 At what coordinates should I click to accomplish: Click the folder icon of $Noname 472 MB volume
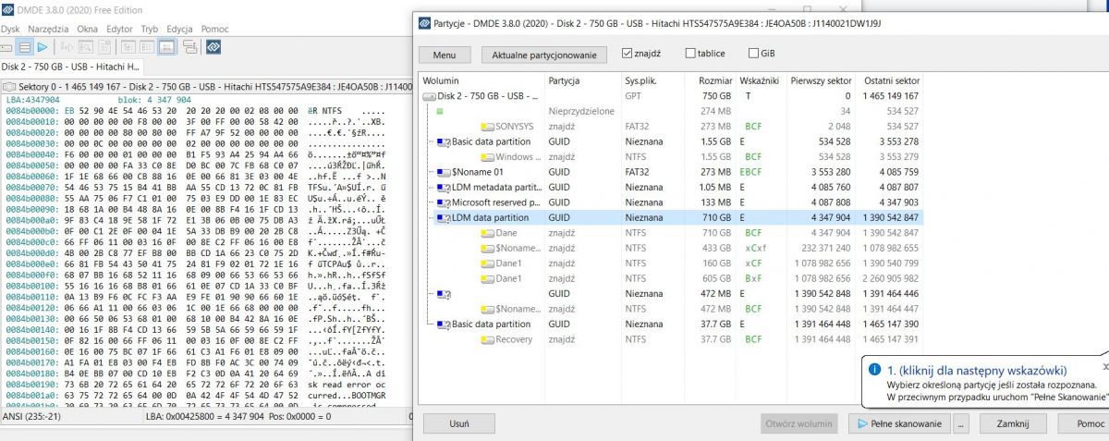487,309
